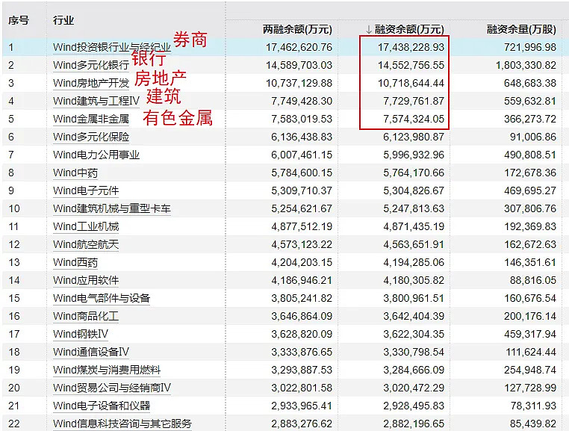Select the value 648,683.38
This screenshot has width=569, height=431.
[x=530, y=83]
